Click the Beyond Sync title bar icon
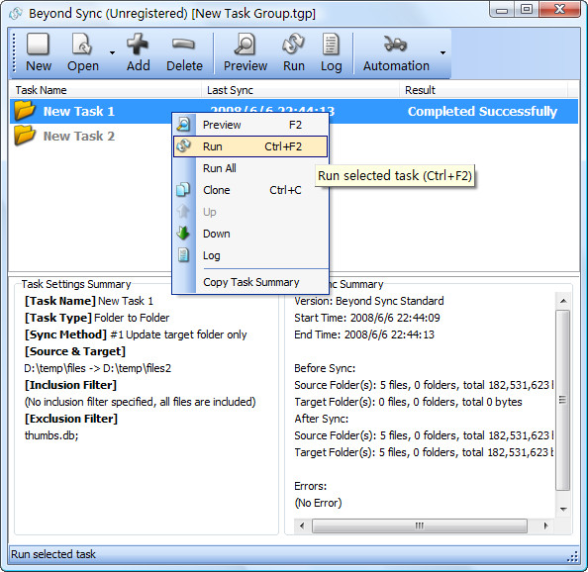Image resolution: width=588 pixels, height=572 pixels. (16, 14)
